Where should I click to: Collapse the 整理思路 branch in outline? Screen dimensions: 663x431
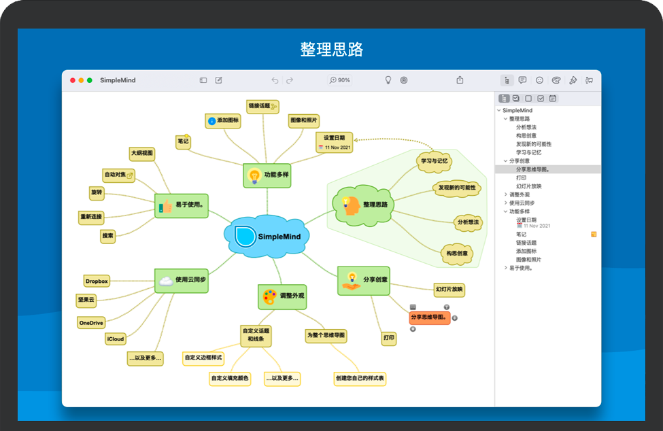(506, 119)
